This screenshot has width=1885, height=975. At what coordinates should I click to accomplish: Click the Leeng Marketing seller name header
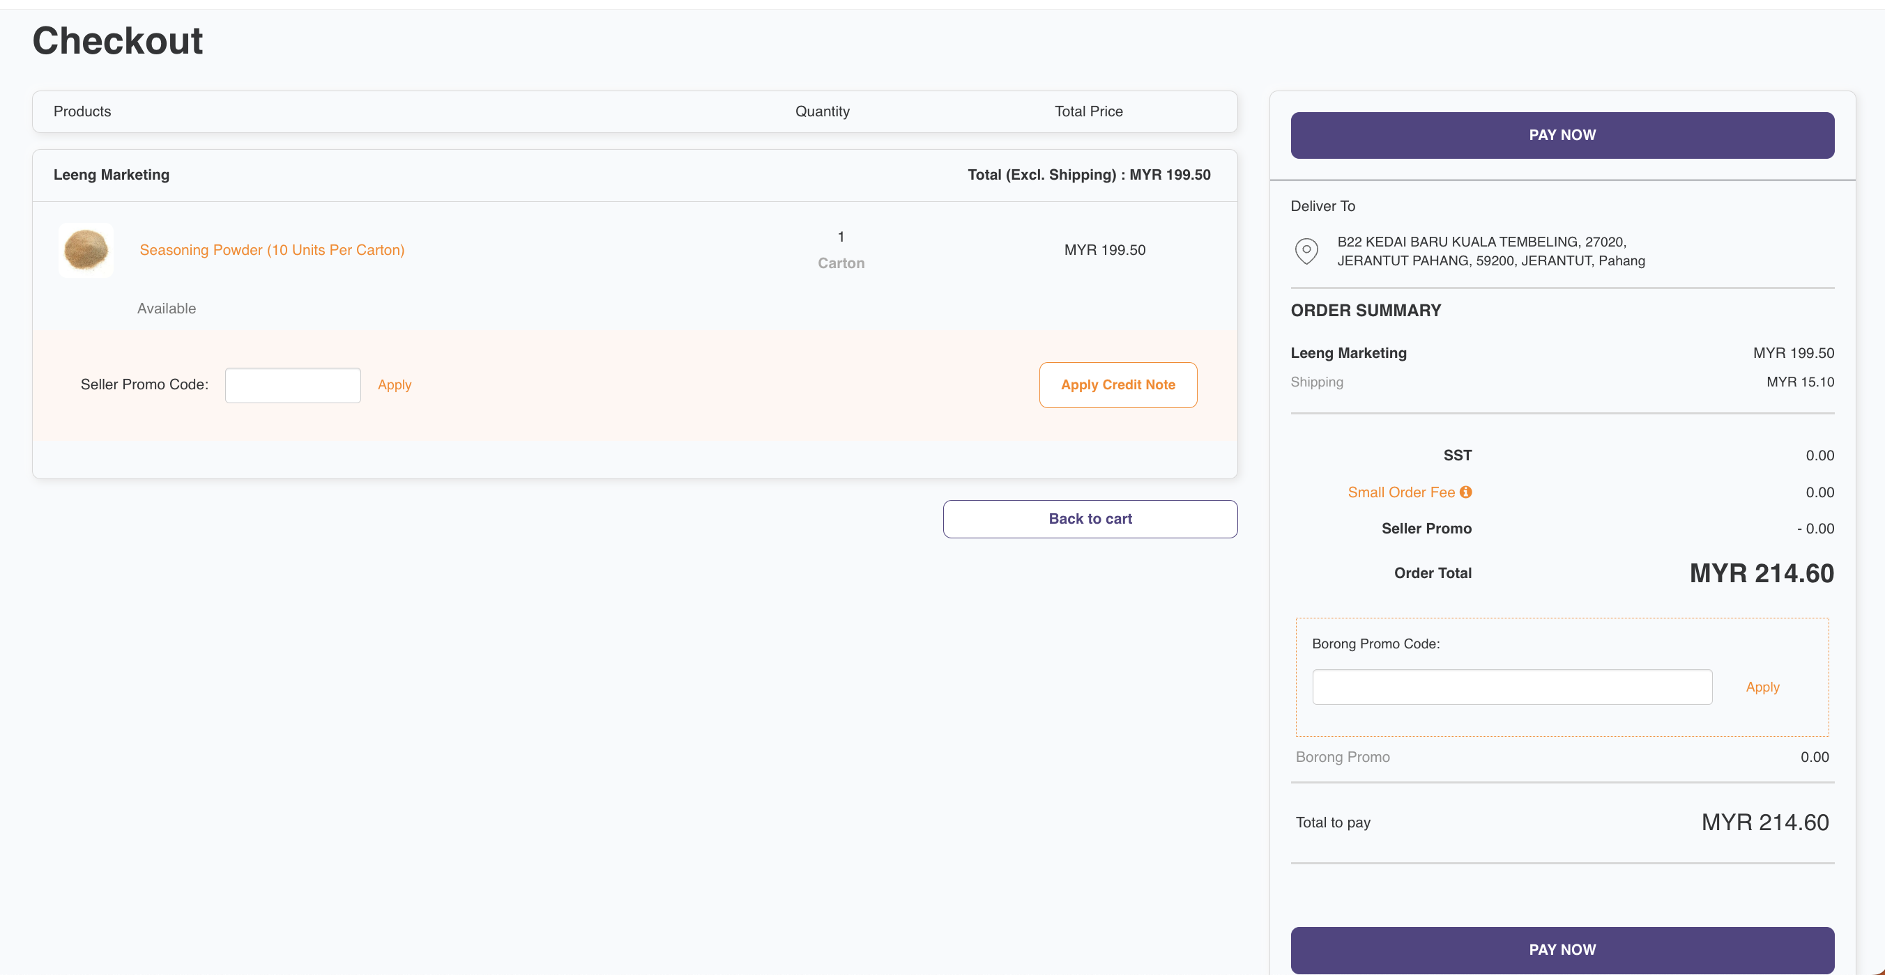[x=112, y=175]
